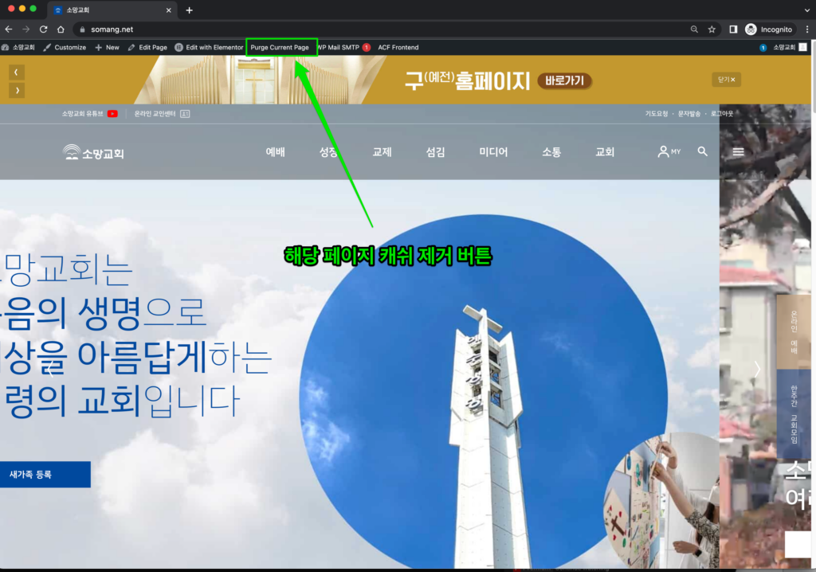Viewport: 816px width, 572px height.
Task: Open the New menu in admin bar
Action: coord(108,47)
